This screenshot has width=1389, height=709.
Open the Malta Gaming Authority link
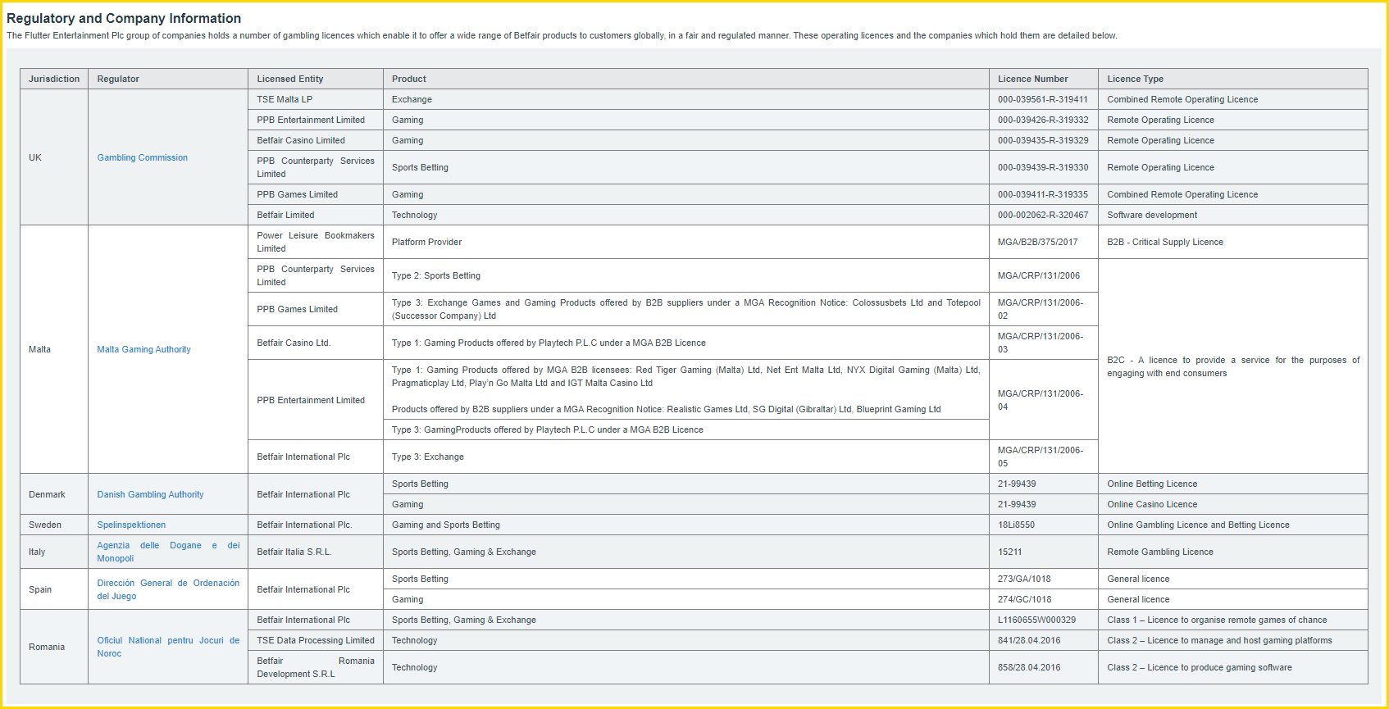click(x=143, y=349)
